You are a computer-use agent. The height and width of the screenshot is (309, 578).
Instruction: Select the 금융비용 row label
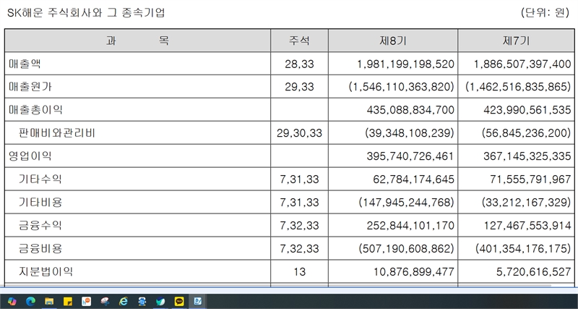[40, 248]
